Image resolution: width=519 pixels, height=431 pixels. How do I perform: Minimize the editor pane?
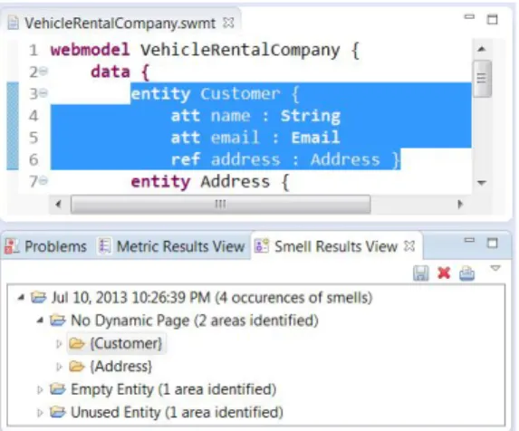pyautogui.click(x=469, y=16)
